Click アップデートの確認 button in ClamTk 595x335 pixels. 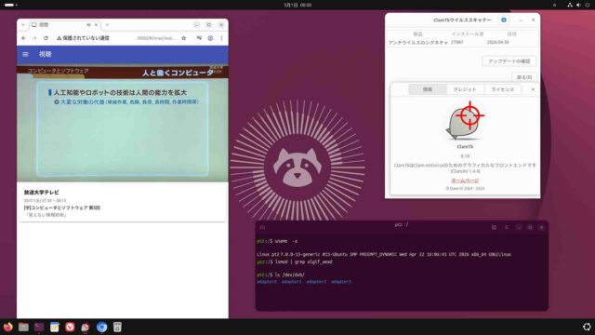pos(509,61)
